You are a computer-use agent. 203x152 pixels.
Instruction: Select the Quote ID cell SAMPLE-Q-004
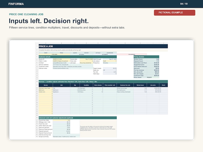[62, 59]
